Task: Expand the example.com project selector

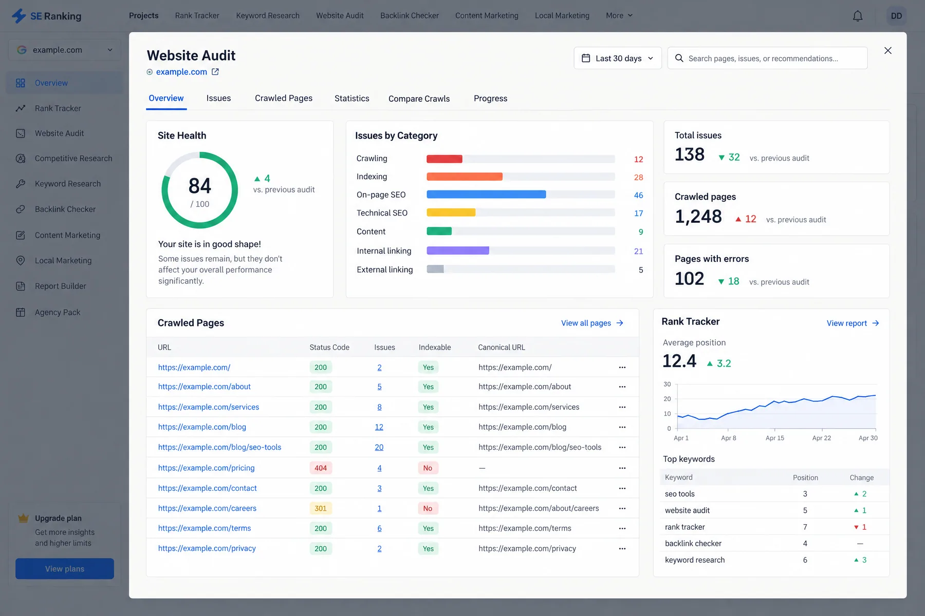Action: [x=65, y=50]
